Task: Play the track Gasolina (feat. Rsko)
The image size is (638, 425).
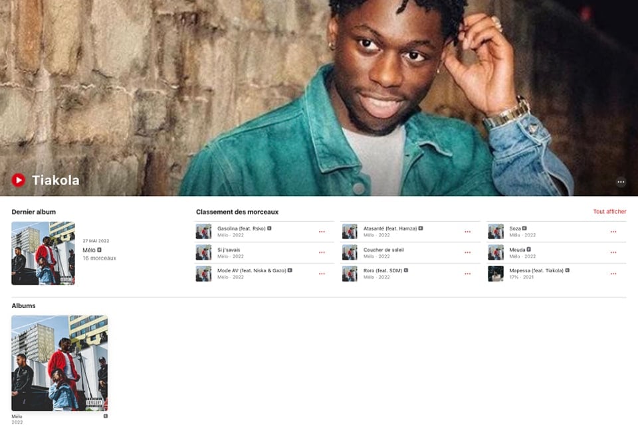Action: coord(241,228)
